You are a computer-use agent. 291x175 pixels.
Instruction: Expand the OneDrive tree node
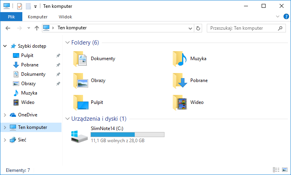pyautogui.click(x=5, y=115)
